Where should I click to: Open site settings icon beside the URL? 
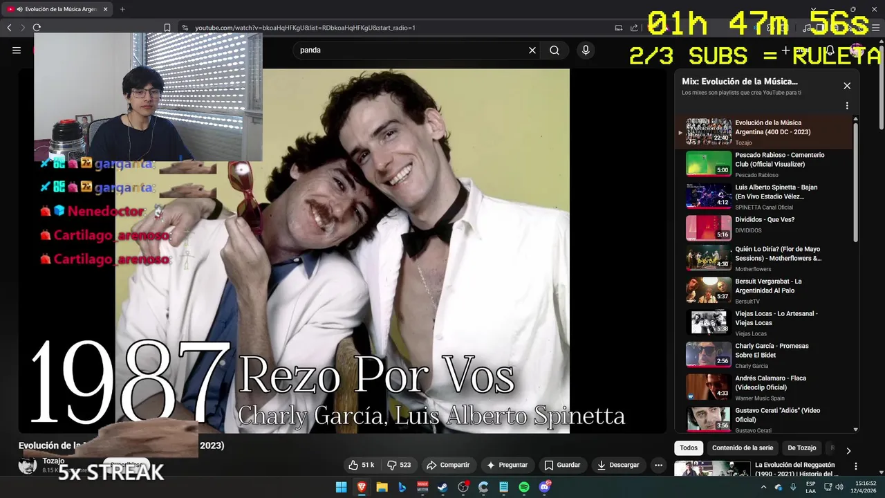point(185,28)
